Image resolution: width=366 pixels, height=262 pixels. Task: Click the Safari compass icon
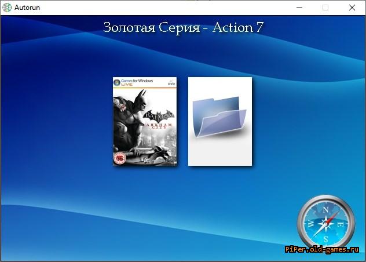pyautogui.click(x=326, y=223)
